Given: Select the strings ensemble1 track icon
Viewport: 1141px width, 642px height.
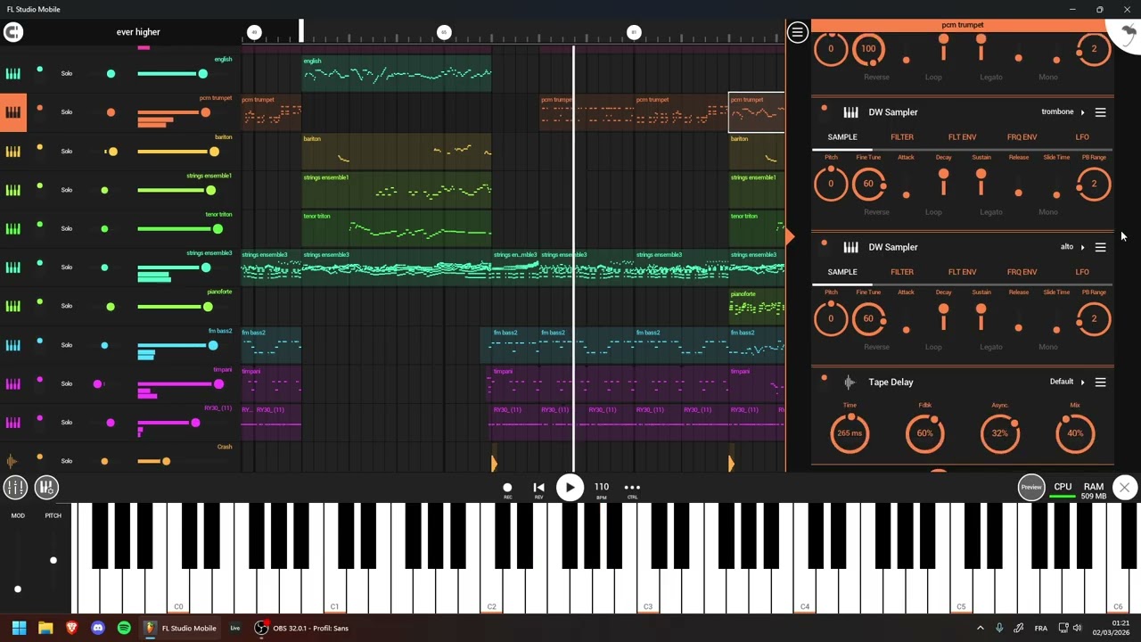Looking at the screenshot, I should point(13,190).
